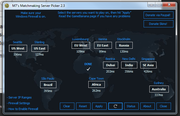The image size is (180, 116).
Task: Select the SE Asia server
Action: point(148,65)
